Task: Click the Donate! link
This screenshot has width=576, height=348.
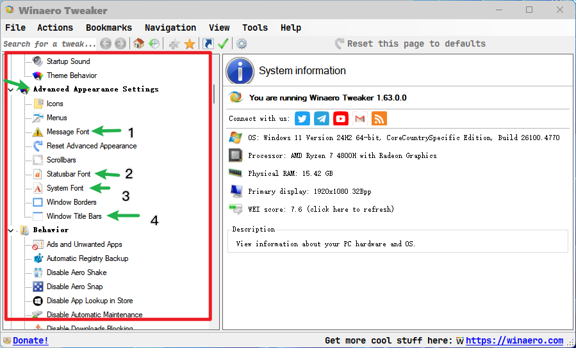Action: (x=30, y=340)
